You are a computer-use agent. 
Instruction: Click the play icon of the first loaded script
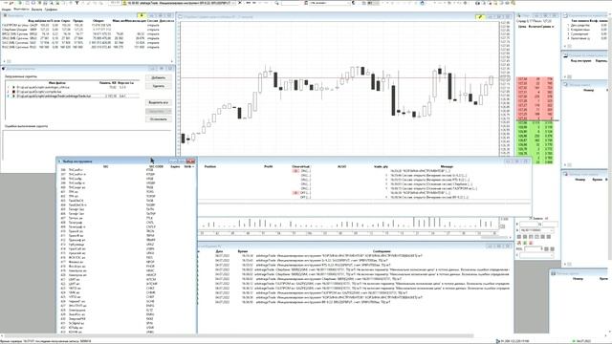pos(13,87)
